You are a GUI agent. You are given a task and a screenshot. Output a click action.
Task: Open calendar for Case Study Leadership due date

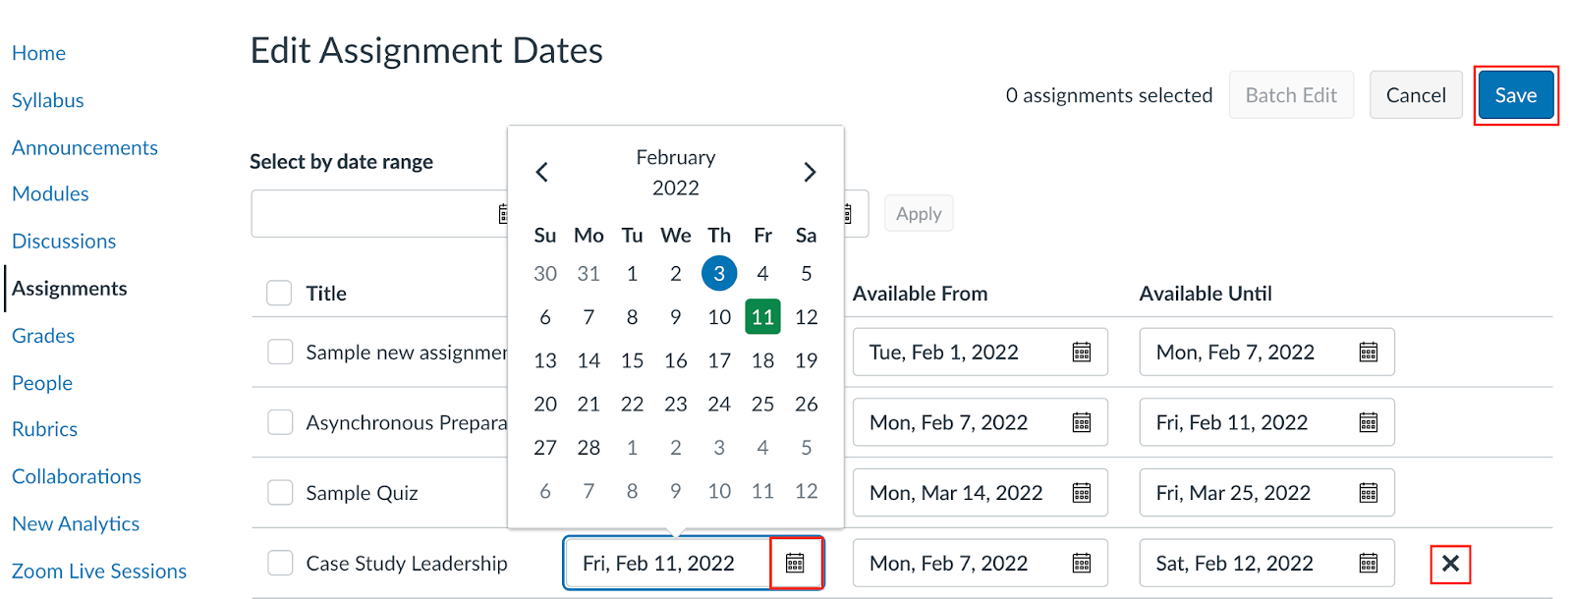[x=795, y=563]
